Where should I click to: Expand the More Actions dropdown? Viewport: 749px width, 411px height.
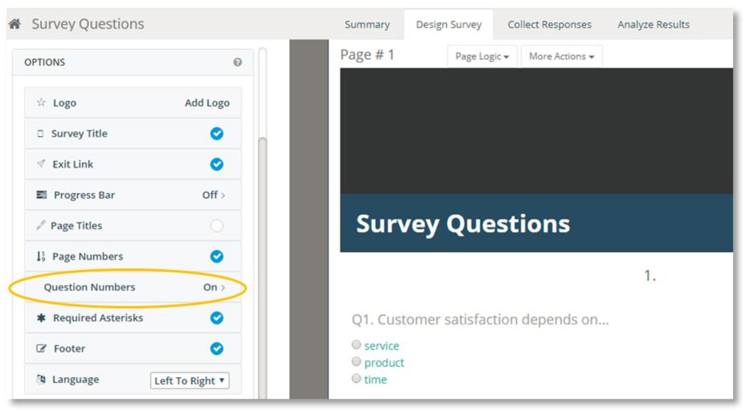(562, 56)
